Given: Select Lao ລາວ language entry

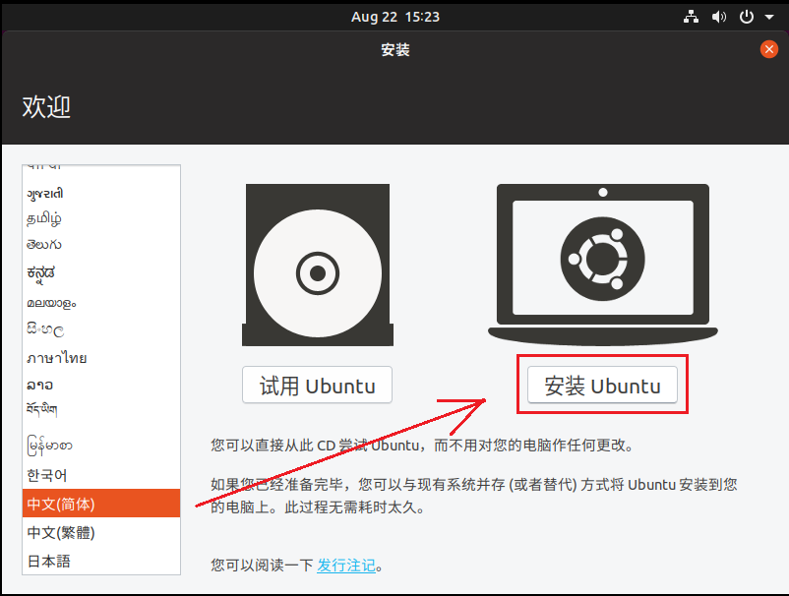Looking at the screenshot, I should pyautogui.click(x=101, y=385).
